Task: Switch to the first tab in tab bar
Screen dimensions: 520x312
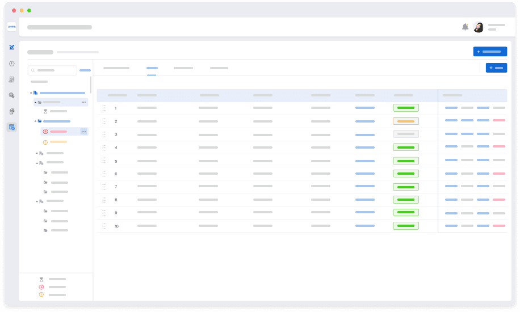Action: point(116,68)
